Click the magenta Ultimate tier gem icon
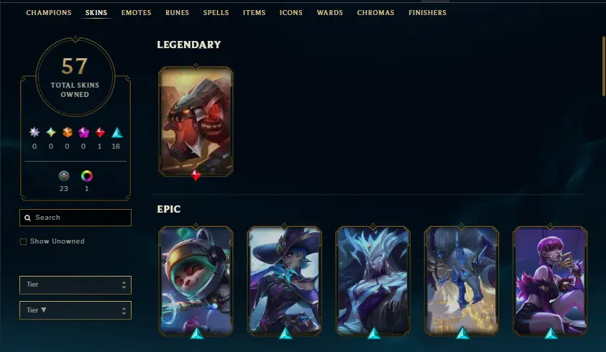Viewport: 606px width, 352px height. [83, 132]
